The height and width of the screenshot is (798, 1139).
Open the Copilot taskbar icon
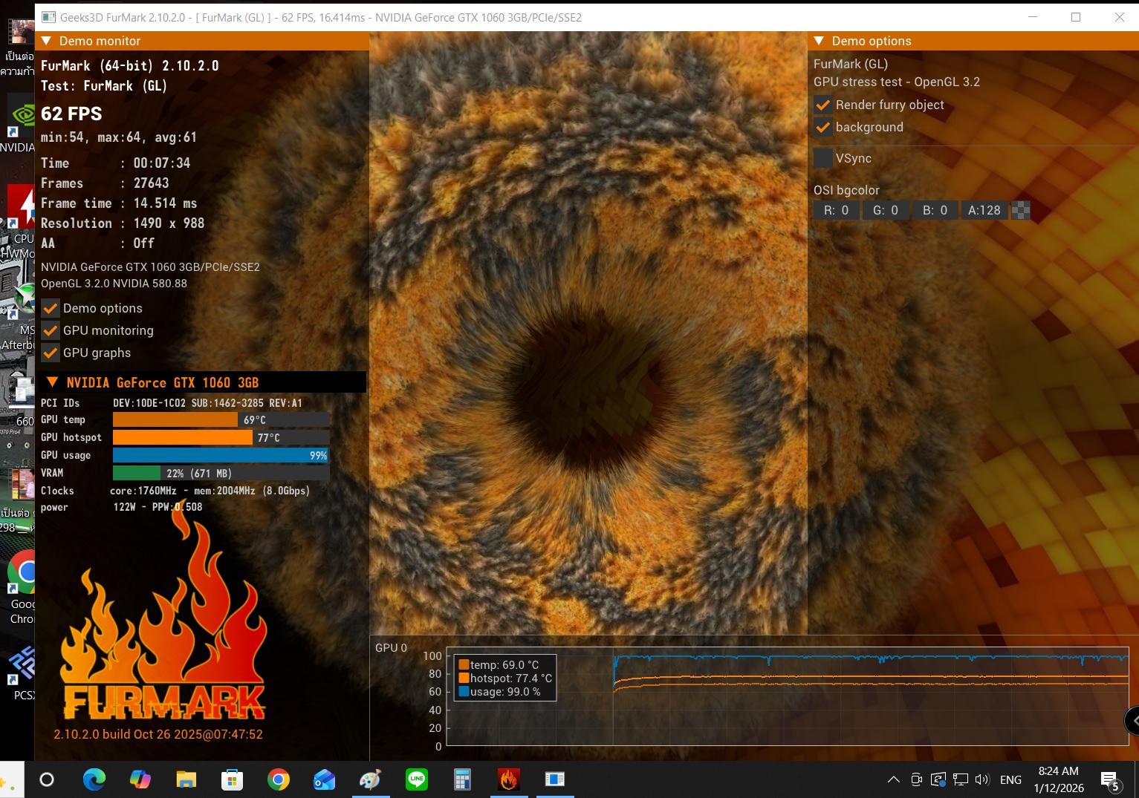140,779
